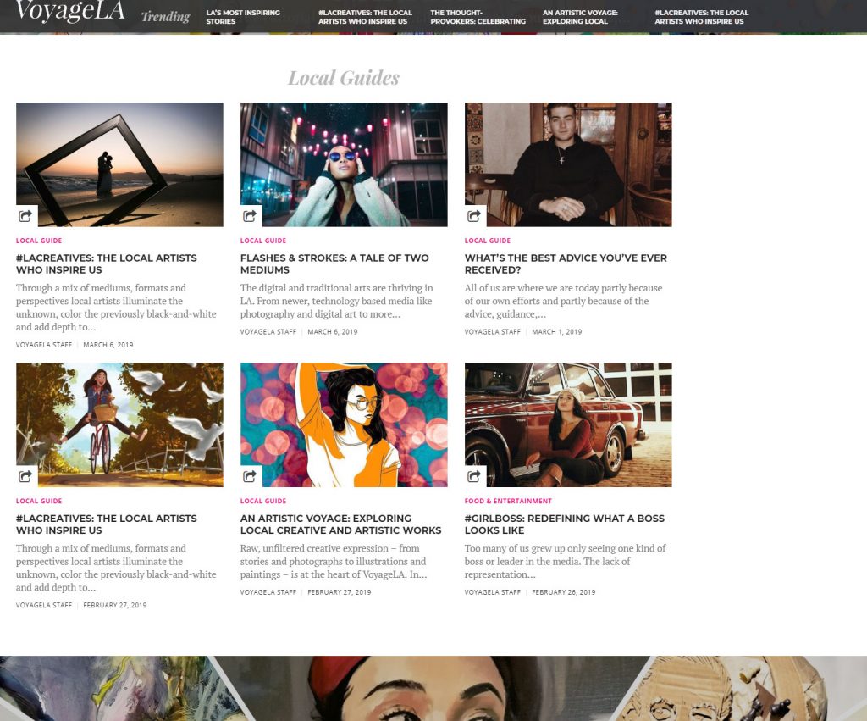The image size is (867, 721).
Task: Open #GirlBoss: Redefining What a Boss Looks Like
Action: pyautogui.click(x=565, y=524)
